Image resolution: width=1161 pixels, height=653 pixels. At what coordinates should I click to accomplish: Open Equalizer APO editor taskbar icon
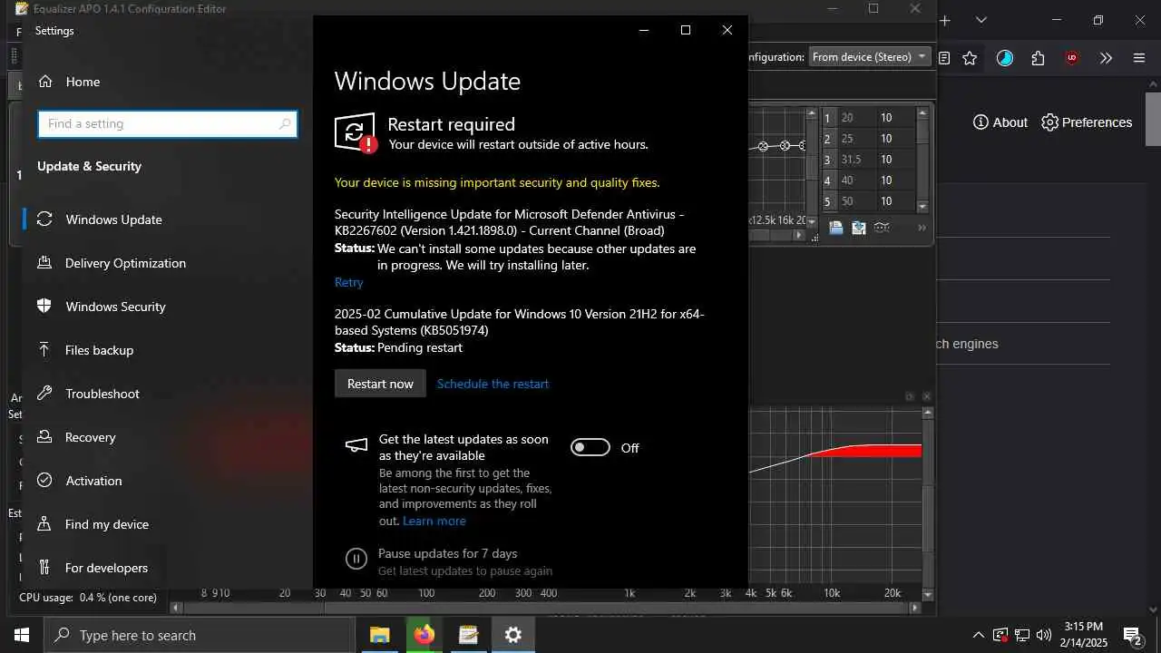pyautogui.click(x=468, y=635)
